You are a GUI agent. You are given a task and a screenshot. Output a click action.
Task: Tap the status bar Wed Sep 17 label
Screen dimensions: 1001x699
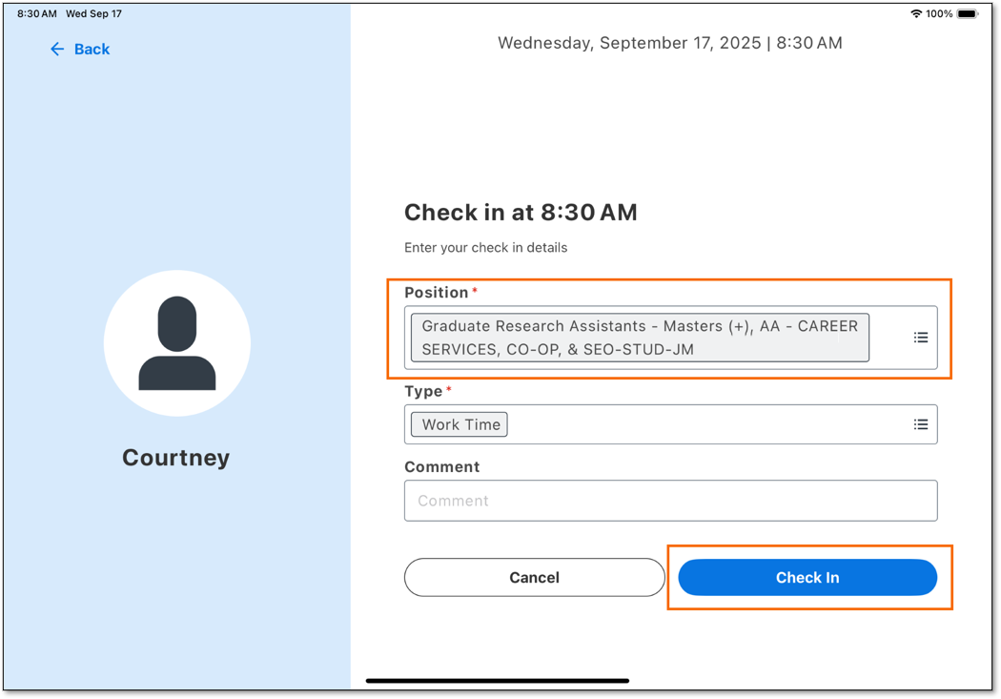[92, 13]
